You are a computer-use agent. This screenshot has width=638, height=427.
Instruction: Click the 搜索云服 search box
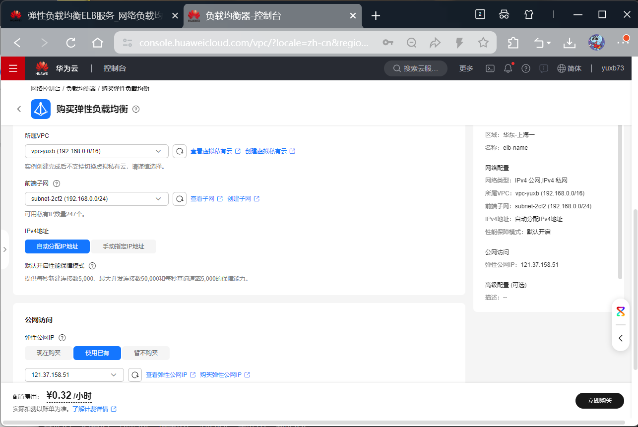click(416, 68)
